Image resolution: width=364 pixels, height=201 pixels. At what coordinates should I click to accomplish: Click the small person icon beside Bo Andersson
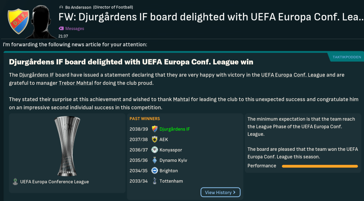[61, 7]
